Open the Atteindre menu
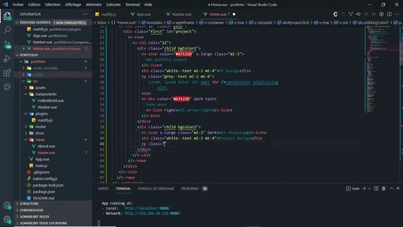Image resolution: width=403 pixels, height=227 pixels. click(x=94, y=4)
